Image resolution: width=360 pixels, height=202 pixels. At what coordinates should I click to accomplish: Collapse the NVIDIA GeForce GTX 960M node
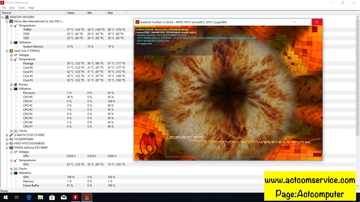click(7, 148)
